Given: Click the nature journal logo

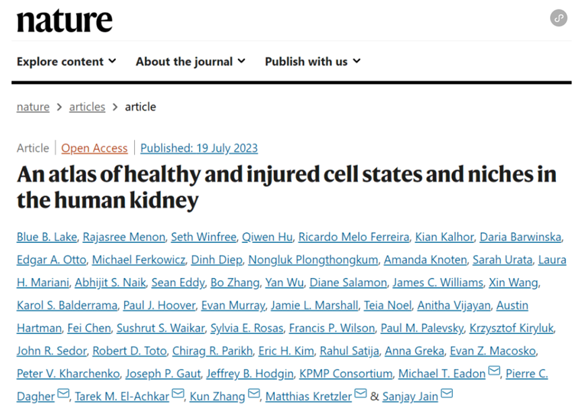Looking at the screenshot, I should (x=64, y=21).
